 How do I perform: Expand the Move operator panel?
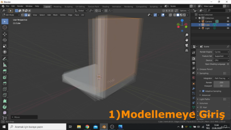pyautogui.click(x=24, y=117)
